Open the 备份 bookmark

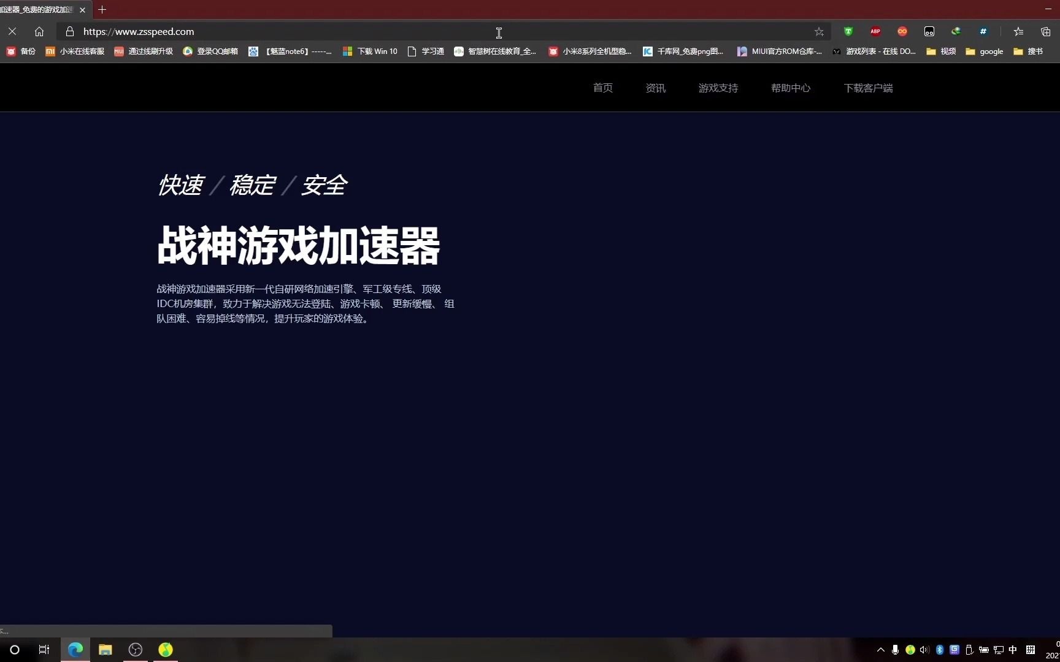[21, 51]
